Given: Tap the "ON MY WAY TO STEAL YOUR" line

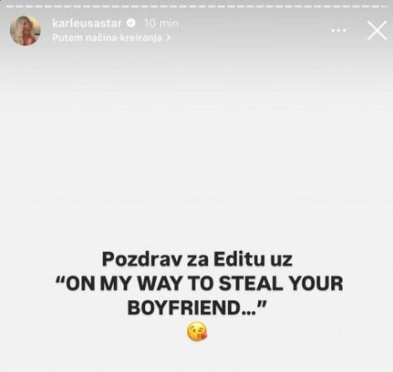Looking at the screenshot, I should pyautogui.click(x=199, y=284).
